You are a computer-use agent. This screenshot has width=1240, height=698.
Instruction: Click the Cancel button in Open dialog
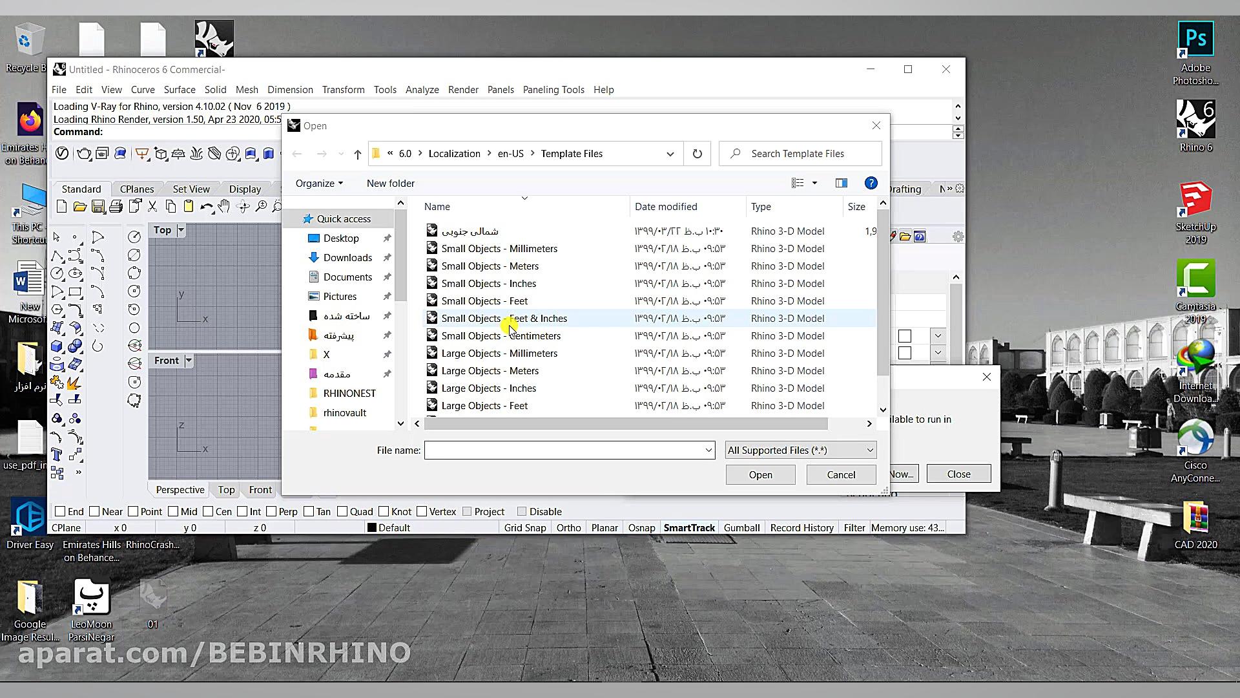point(841,475)
